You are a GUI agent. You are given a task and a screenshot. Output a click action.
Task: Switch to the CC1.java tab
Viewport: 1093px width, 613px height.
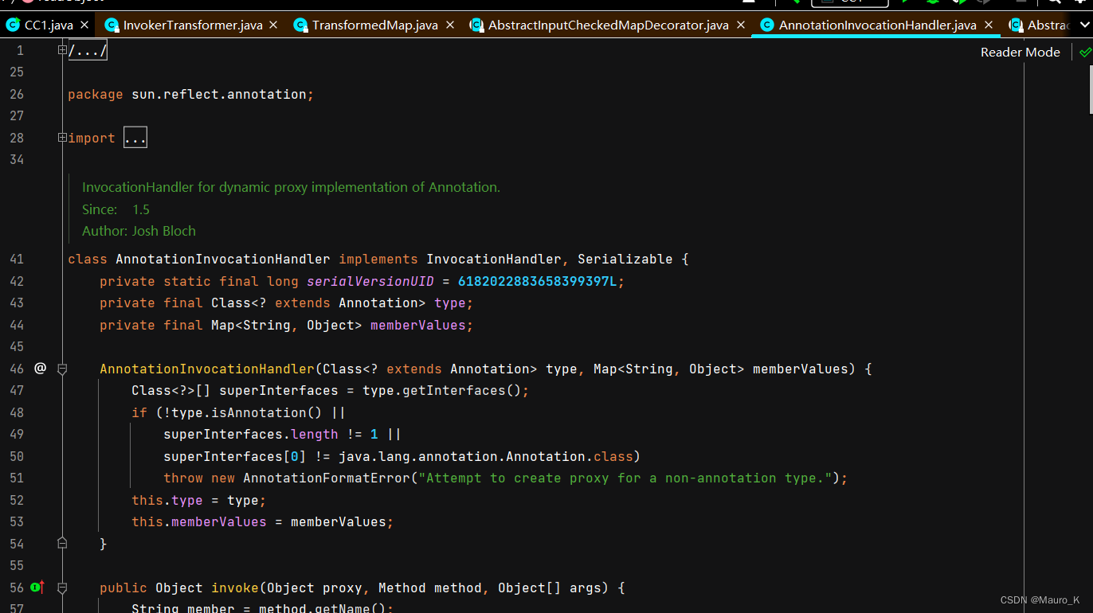point(49,25)
